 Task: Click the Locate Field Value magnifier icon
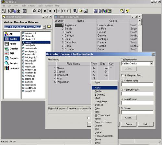click(x=35, y=11)
